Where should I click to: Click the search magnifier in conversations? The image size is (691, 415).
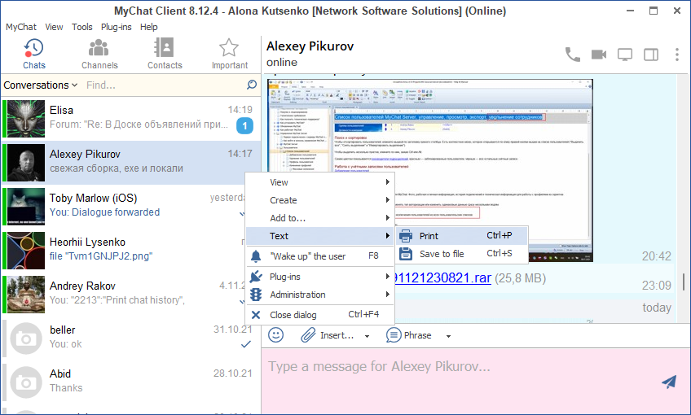coord(252,85)
